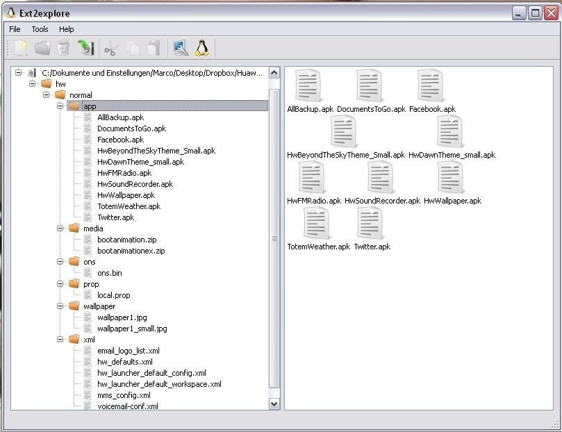The width and height of the screenshot is (562, 432).
Task: Select TotemWeather.apk in the tree
Action: click(129, 206)
